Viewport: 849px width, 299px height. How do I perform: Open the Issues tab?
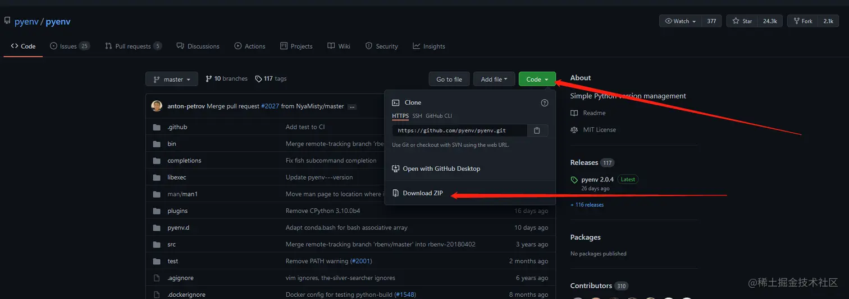tap(70, 46)
